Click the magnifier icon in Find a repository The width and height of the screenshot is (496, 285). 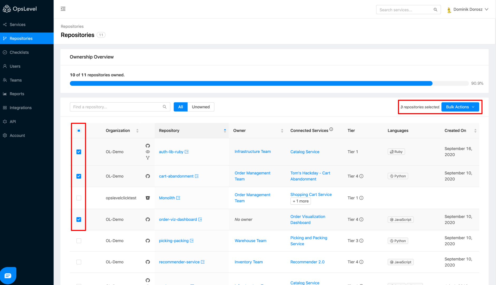click(x=165, y=107)
